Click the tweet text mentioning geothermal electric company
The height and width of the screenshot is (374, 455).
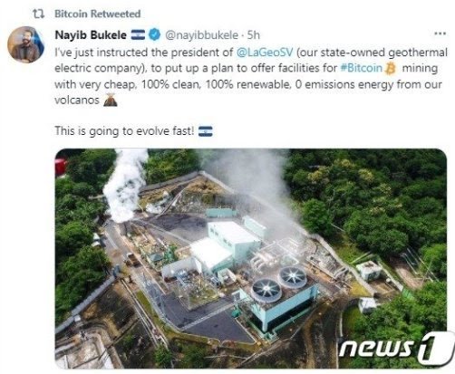[251, 76]
